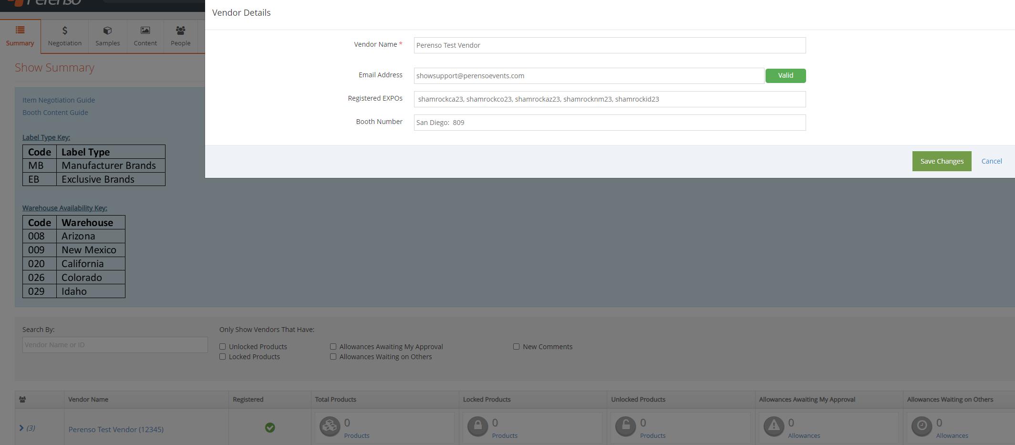Image resolution: width=1015 pixels, height=445 pixels.
Task: Toggle the New Comments checkbox
Action: (x=516, y=347)
